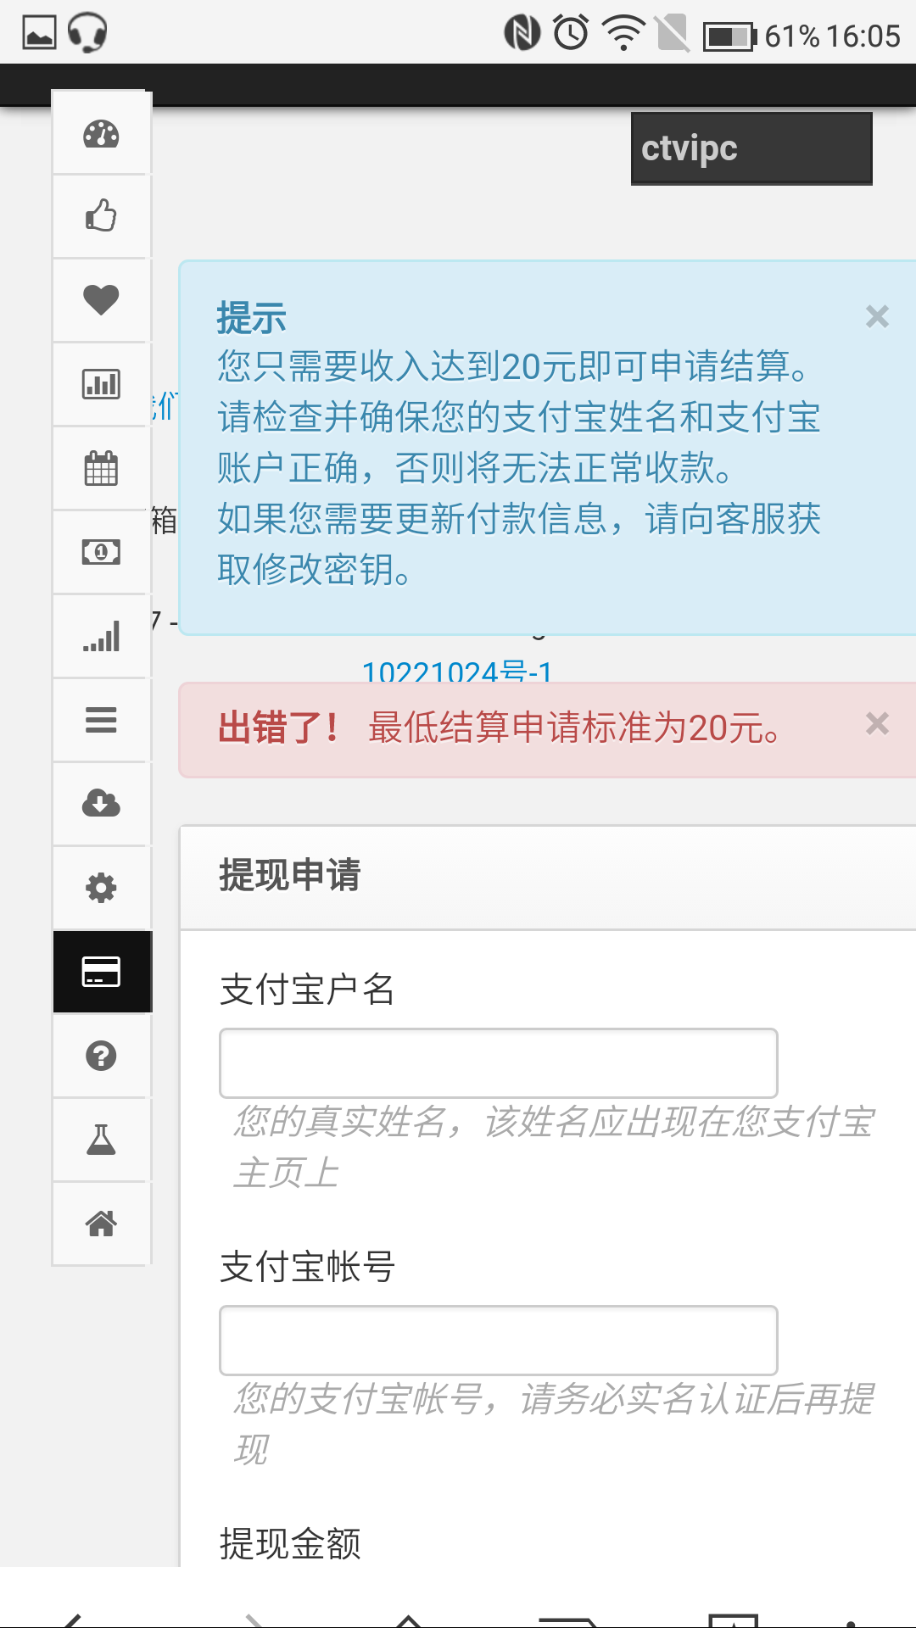Focus the 支付宝户名 input field
This screenshot has height=1628, width=916.
499,1063
